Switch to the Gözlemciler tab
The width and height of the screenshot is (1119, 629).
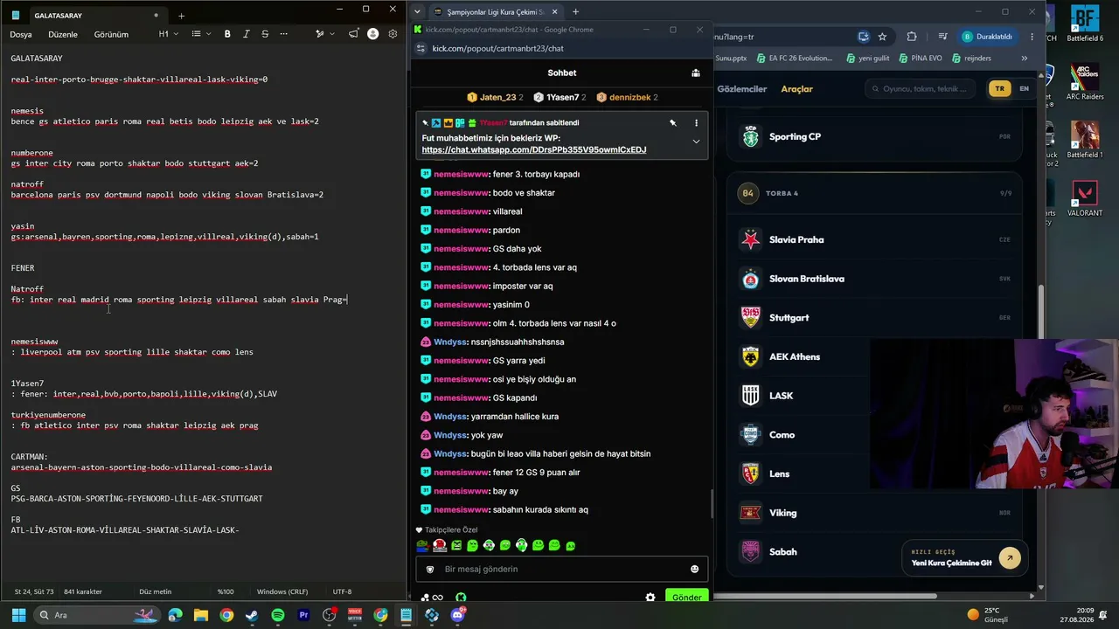point(741,89)
